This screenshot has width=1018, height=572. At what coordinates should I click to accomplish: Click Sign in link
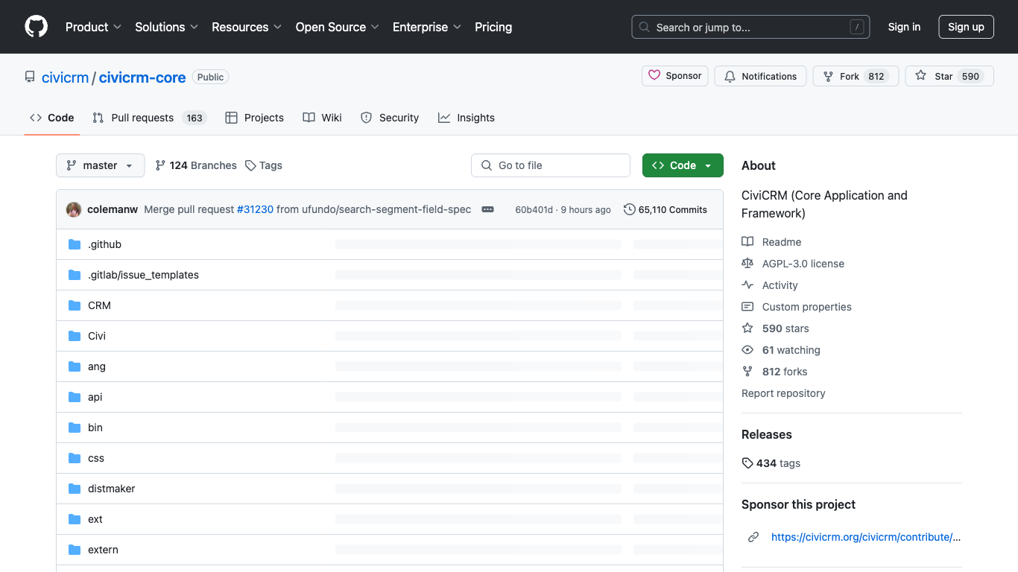(904, 27)
